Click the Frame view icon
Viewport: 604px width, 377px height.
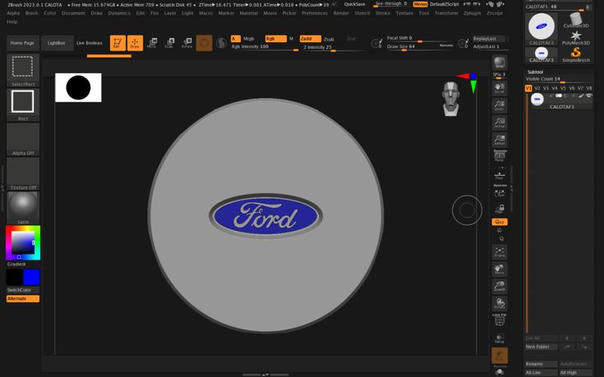(499, 252)
